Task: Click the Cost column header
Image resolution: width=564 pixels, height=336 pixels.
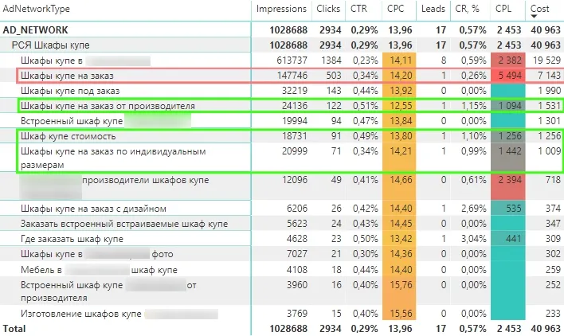Action: coord(539,9)
